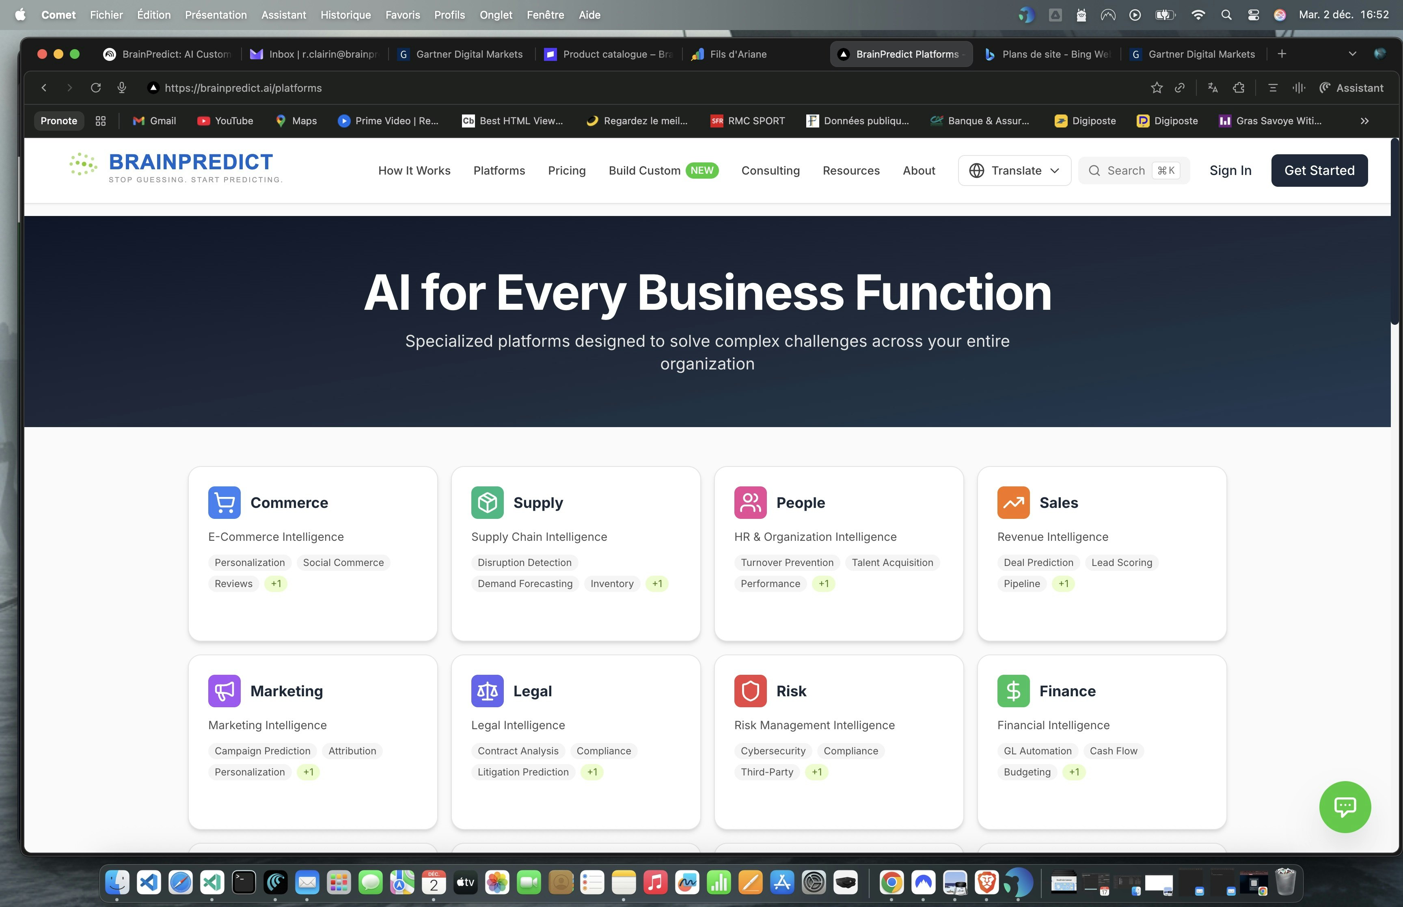Click the Get Started button
Screen dimensions: 1403x907
click(x=1319, y=170)
